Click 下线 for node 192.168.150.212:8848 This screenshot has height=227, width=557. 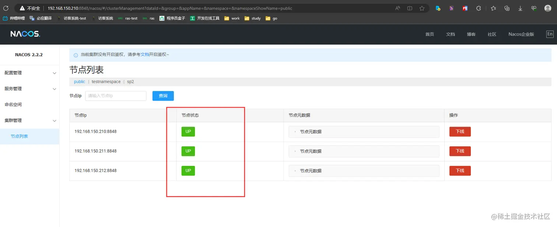pyautogui.click(x=460, y=171)
